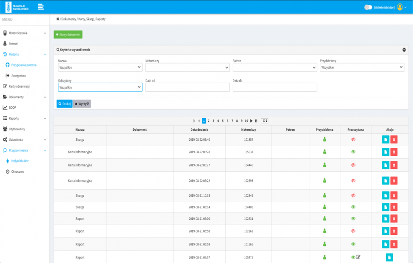
Task: Click the hamburger menu icon in header
Action: tap(41, 7)
